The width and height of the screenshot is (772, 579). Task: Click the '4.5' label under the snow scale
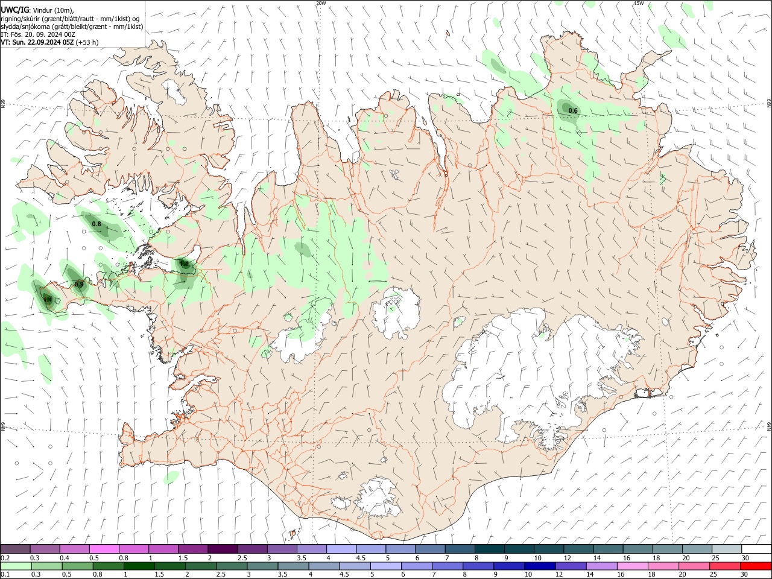[x=361, y=558]
